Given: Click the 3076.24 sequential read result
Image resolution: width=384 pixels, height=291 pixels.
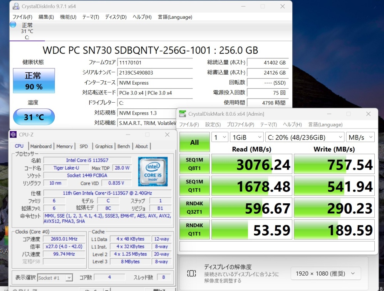Looking at the screenshot, I should [252, 164].
